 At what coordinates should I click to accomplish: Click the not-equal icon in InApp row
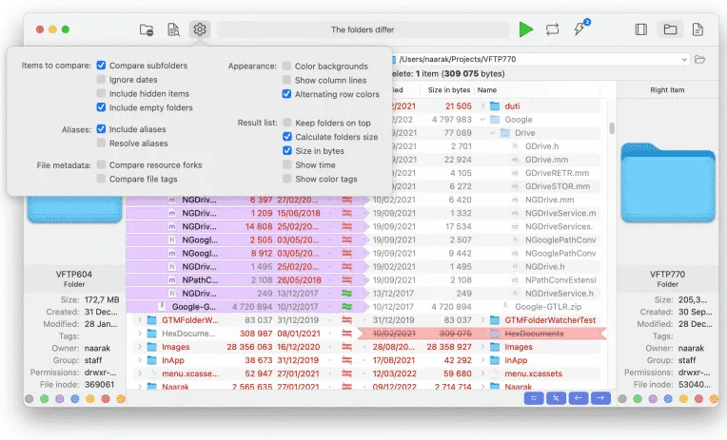[x=346, y=360]
